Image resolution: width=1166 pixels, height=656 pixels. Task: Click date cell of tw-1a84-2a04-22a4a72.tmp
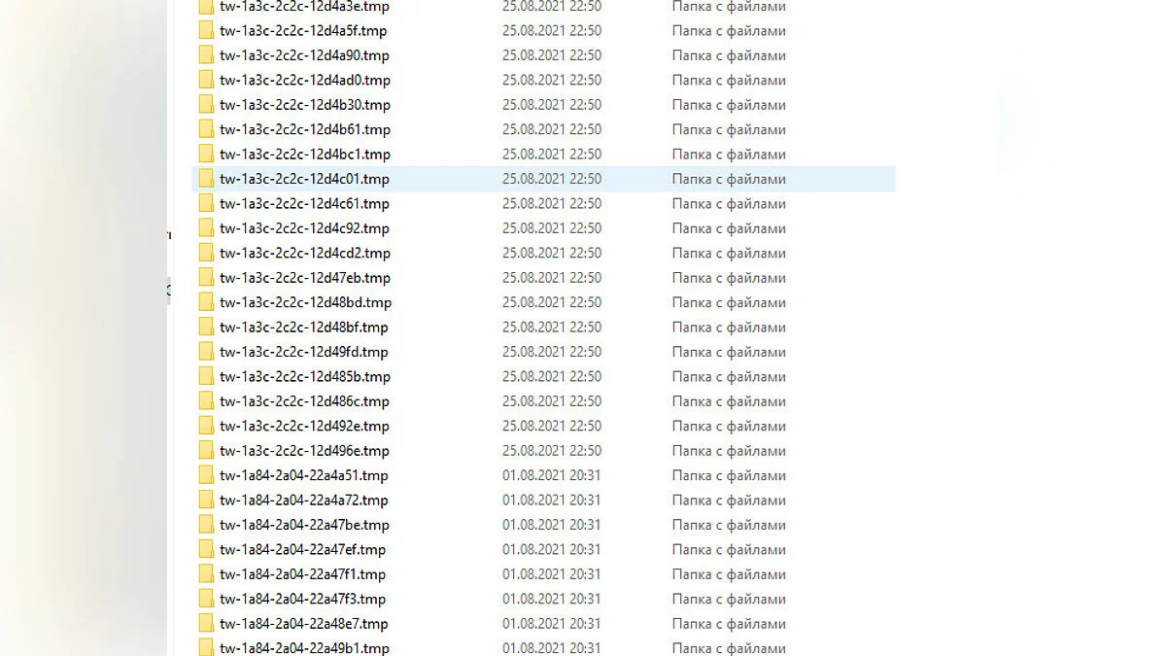click(x=552, y=501)
